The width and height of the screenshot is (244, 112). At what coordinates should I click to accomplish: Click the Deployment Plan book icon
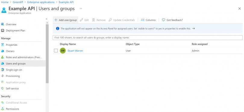(x=2, y=30)
